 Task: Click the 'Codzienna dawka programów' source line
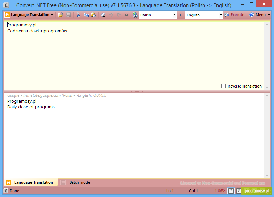point(37,31)
